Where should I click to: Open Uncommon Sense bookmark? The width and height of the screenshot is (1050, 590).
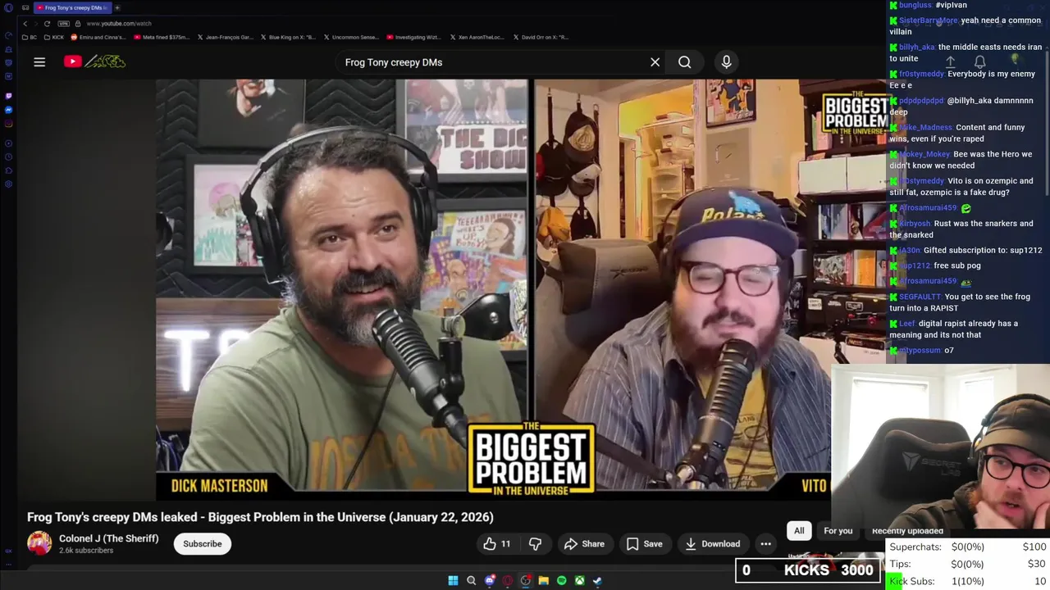(x=350, y=37)
